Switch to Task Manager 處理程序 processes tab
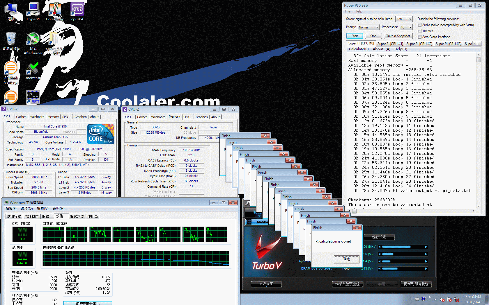489x305 pixels. [31, 216]
